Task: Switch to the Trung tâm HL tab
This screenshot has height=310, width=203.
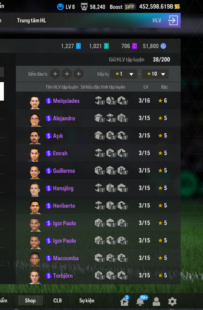Action: (31, 20)
